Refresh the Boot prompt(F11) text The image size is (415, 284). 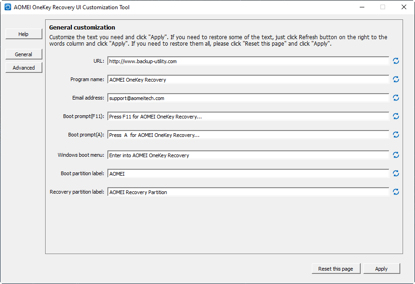[x=396, y=116]
